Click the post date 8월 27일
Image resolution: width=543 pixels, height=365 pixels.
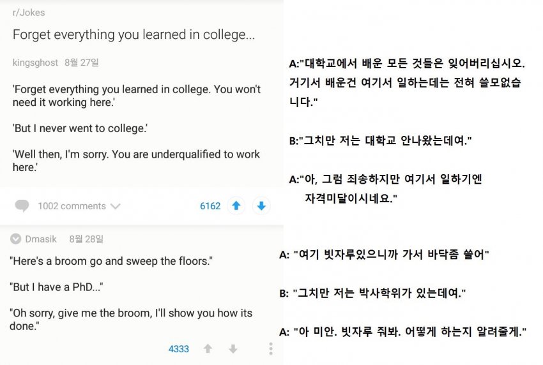pos(82,63)
